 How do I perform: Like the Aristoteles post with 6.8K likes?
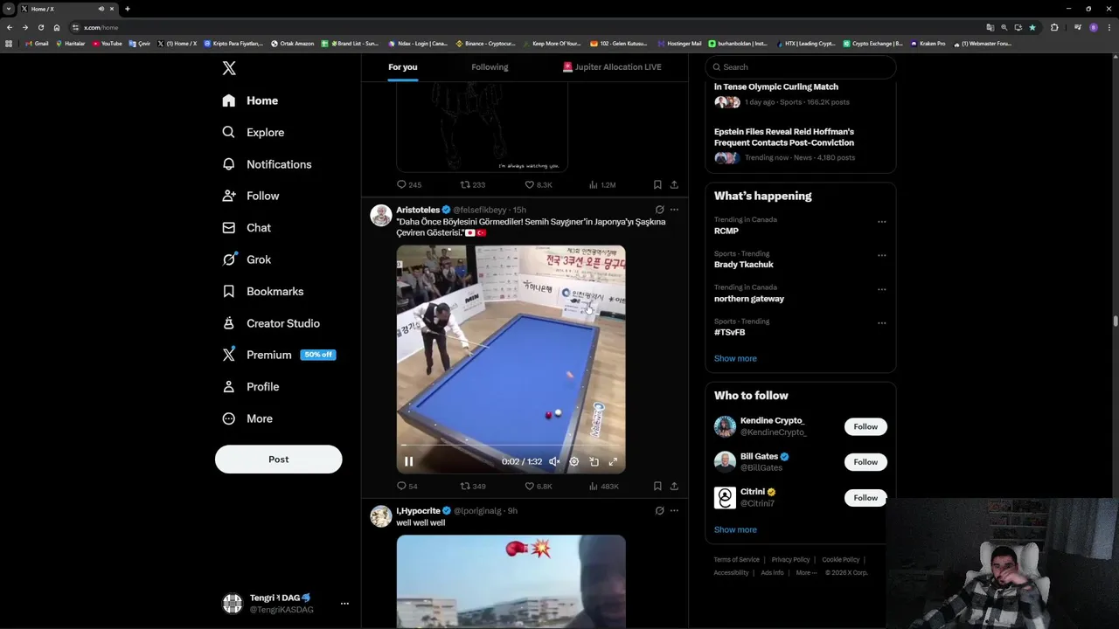coord(539,486)
